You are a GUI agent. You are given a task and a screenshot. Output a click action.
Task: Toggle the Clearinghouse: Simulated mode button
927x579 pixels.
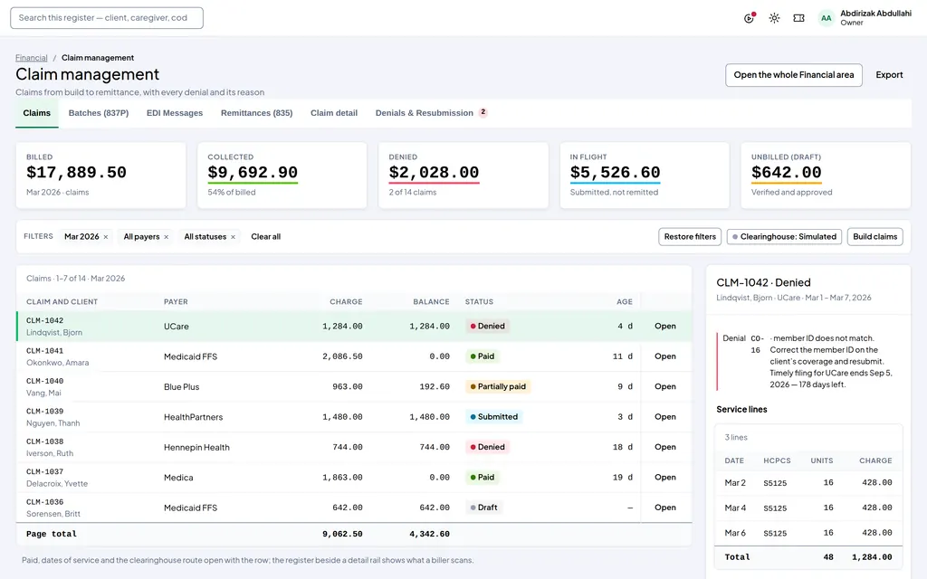[x=784, y=236]
